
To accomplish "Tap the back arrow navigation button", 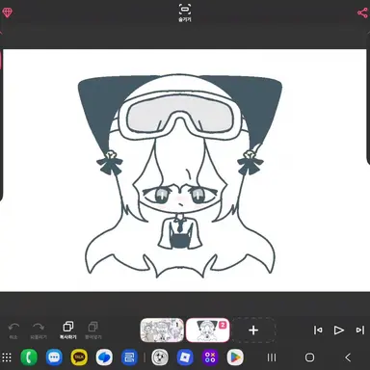I will click(348, 357).
